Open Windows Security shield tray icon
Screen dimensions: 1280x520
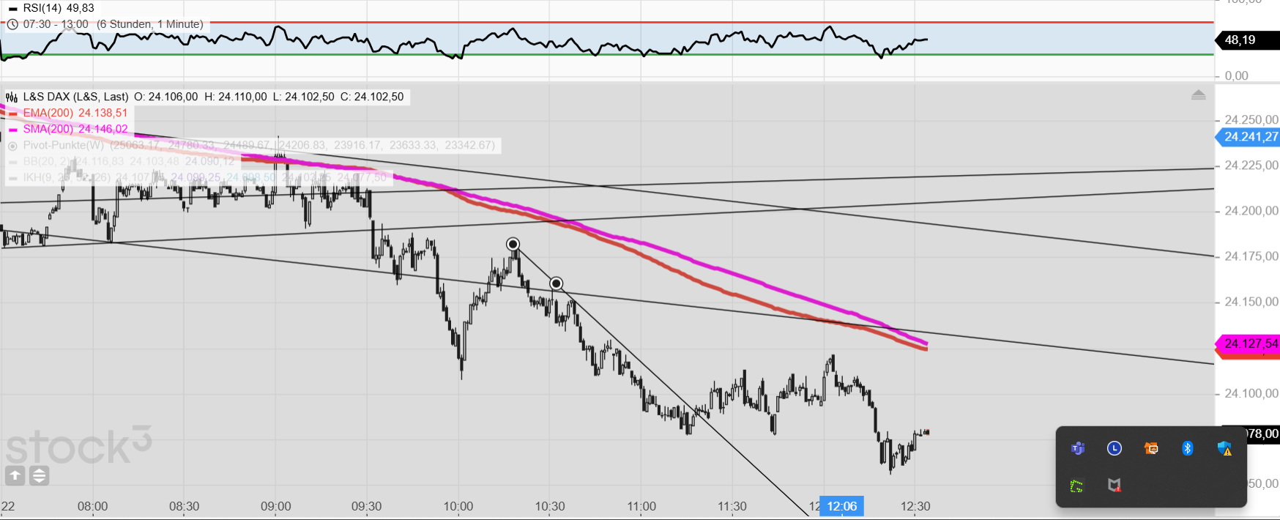coord(1224,448)
